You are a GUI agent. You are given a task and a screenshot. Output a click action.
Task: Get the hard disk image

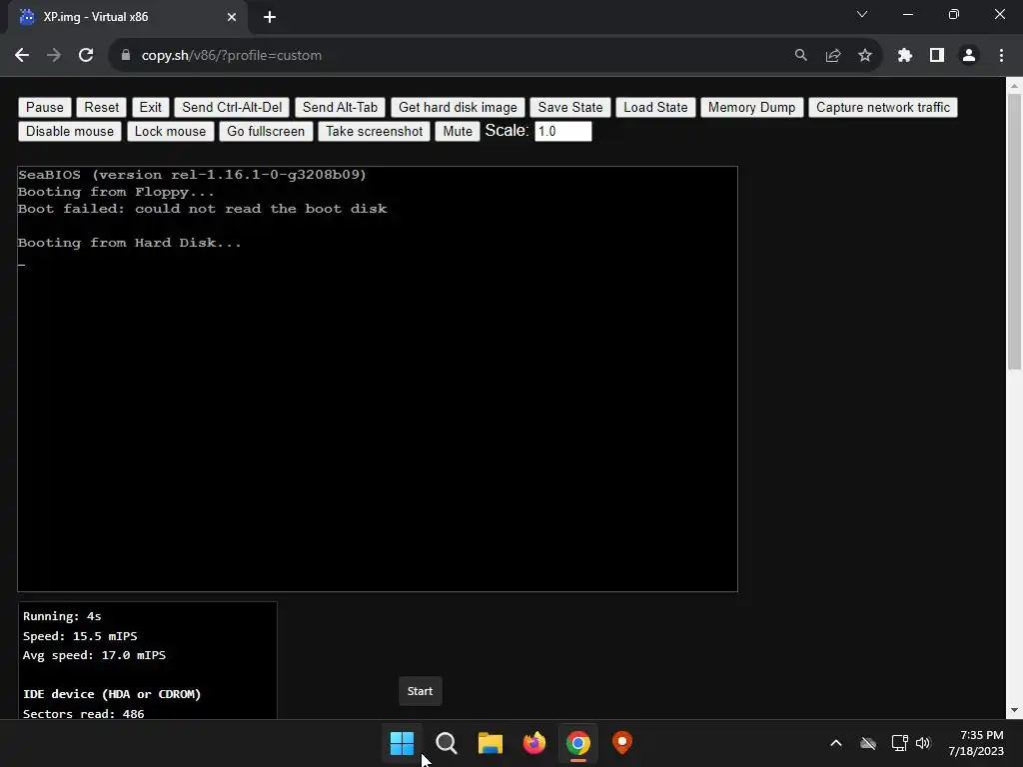click(x=458, y=107)
